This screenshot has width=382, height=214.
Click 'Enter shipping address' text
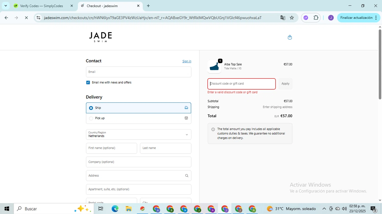(x=278, y=107)
